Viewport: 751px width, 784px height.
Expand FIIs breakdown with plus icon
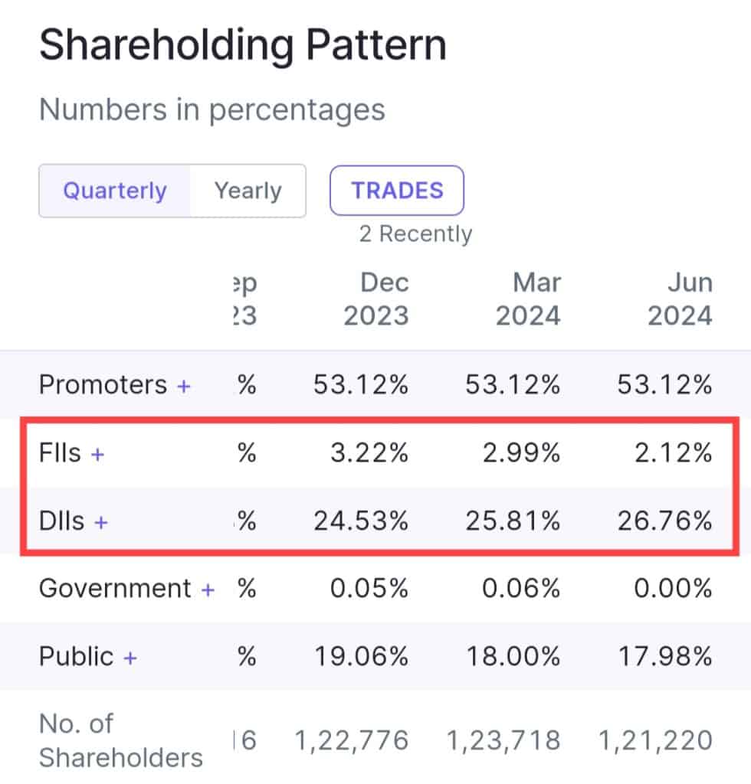point(97,454)
